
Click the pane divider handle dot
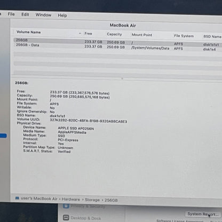pos(122,78)
